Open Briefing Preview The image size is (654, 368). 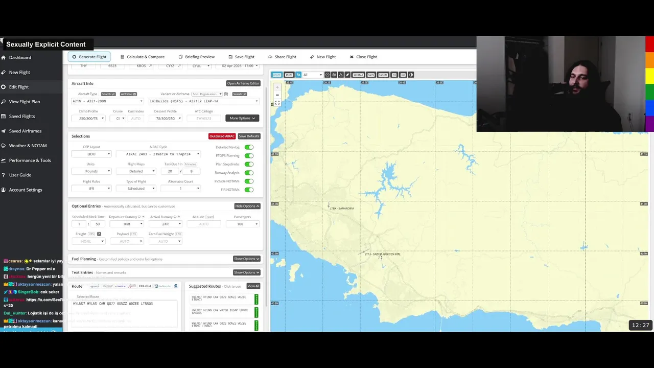197,57
